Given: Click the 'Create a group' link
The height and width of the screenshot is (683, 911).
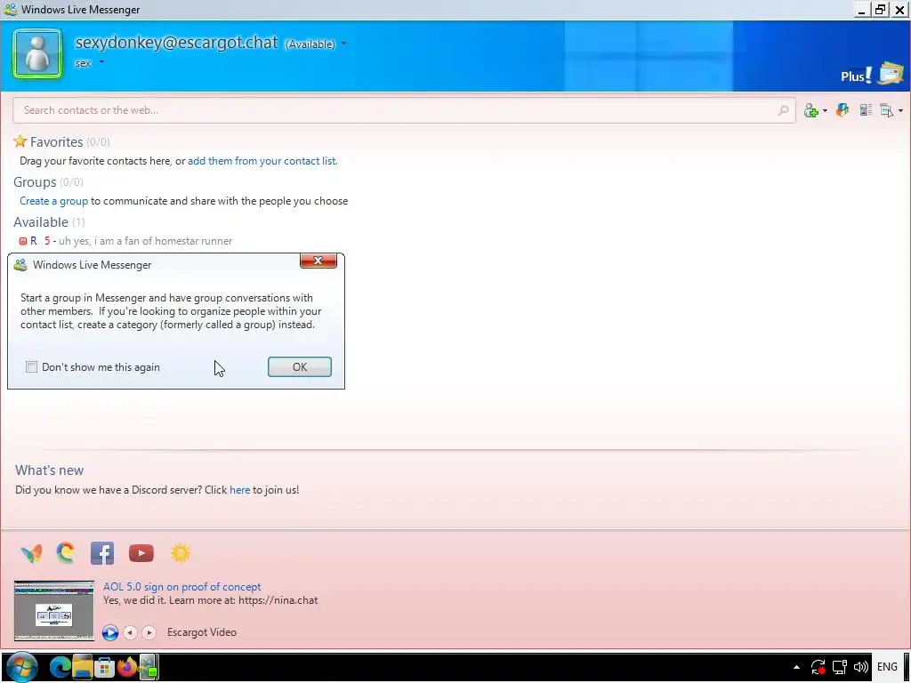Looking at the screenshot, I should pyautogui.click(x=53, y=201).
